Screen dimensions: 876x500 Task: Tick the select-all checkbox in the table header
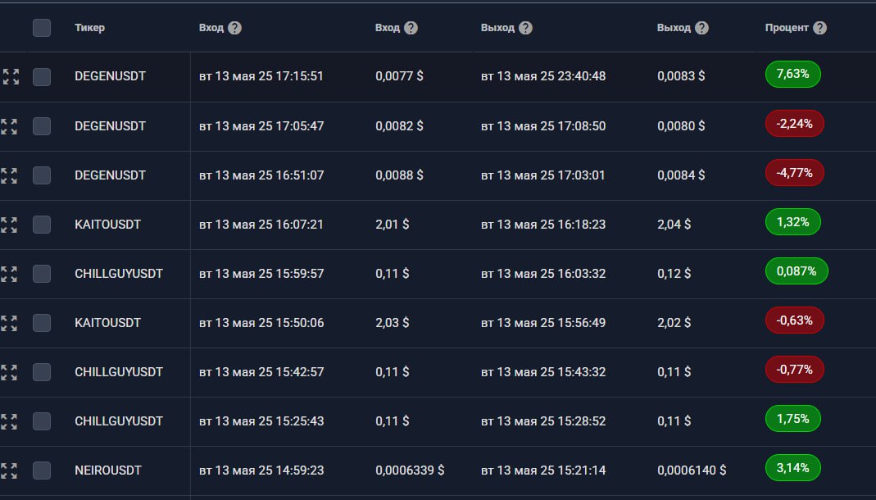tap(42, 28)
